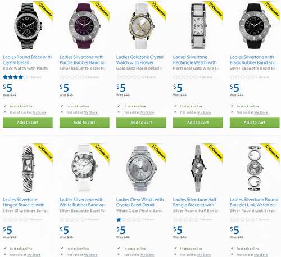This screenshot has width=281, height=257.
Task: Add the Ladies Round Black watch to cart
Action: (x=28, y=123)
